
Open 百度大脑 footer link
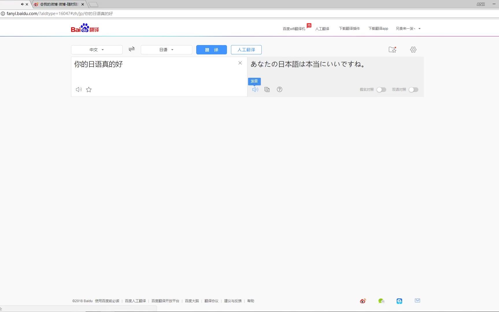(x=192, y=301)
